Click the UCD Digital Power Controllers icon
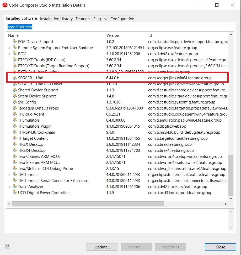This screenshot has height=255, width=241. pos(15,192)
